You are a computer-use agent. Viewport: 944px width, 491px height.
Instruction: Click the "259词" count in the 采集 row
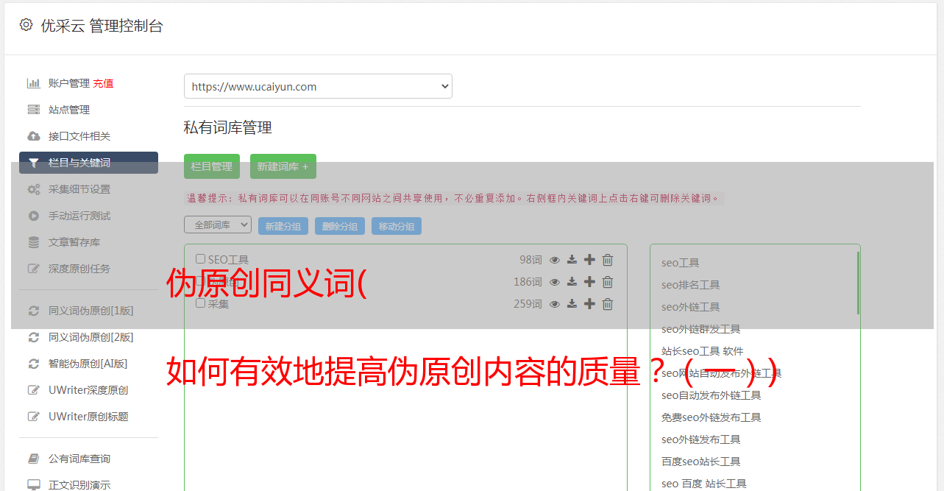pyautogui.click(x=528, y=304)
